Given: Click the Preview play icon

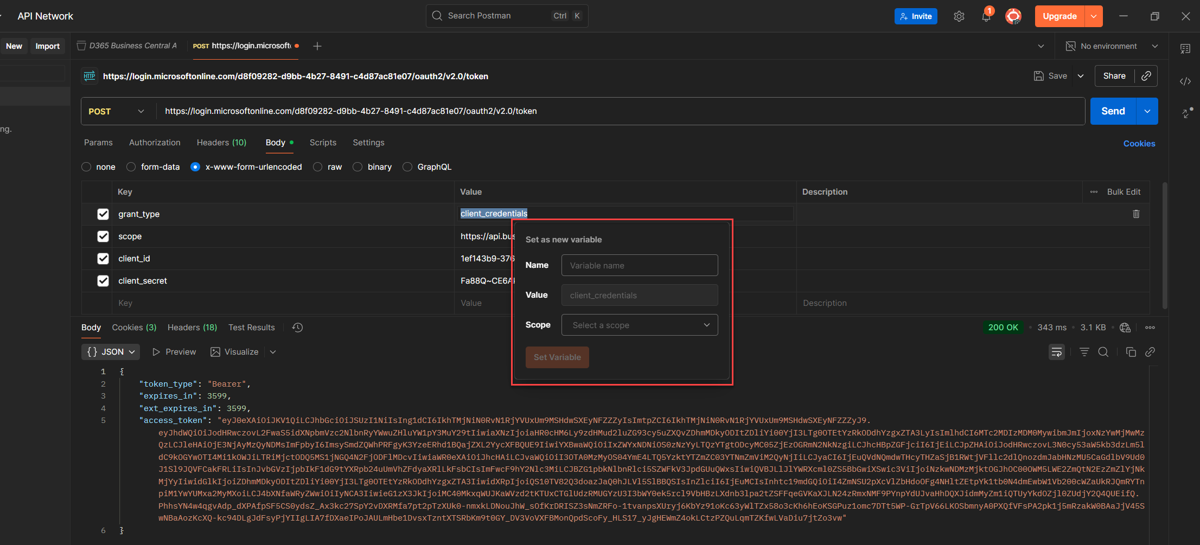Looking at the screenshot, I should click(x=156, y=352).
